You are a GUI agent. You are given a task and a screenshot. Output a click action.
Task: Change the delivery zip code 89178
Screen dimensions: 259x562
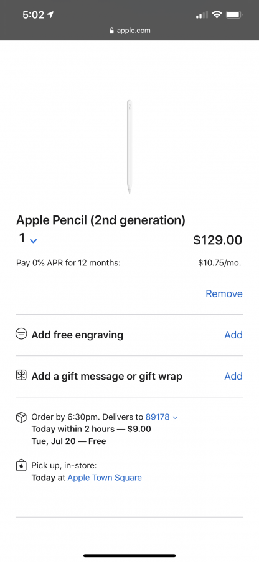[158, 417]
